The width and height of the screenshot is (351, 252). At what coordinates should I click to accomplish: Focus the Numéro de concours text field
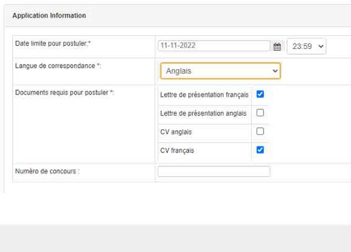[214, 171]
